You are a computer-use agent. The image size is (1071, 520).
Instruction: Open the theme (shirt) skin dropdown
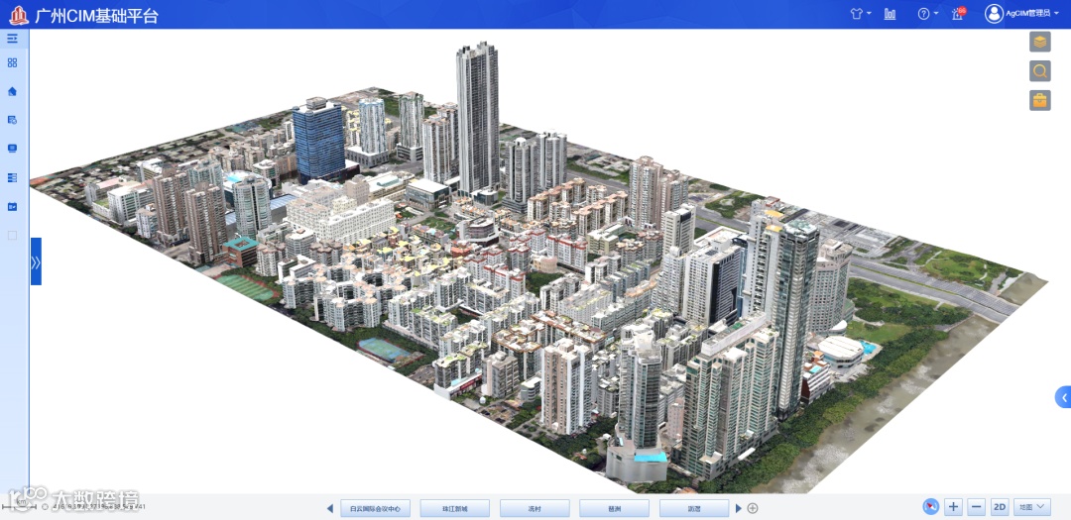coord(860,14)
